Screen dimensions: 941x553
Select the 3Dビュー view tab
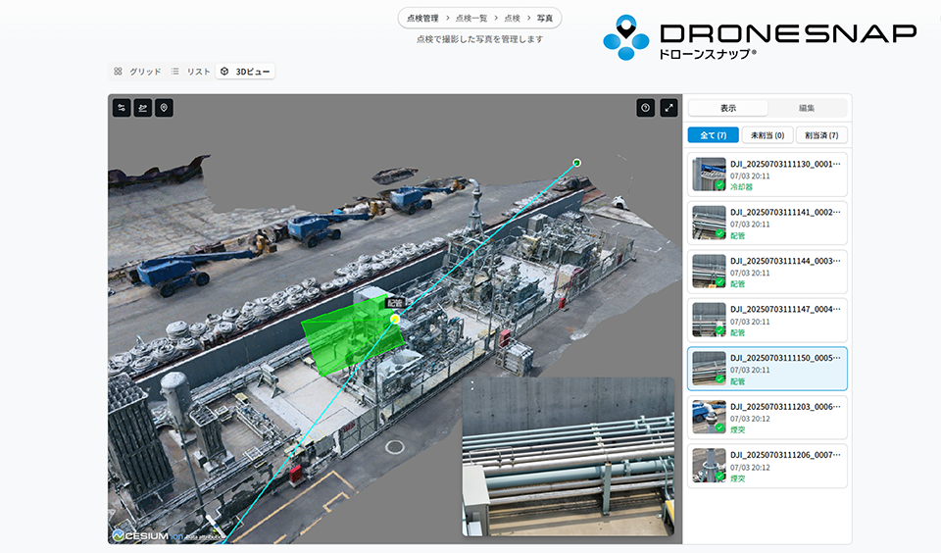(246, 72)
